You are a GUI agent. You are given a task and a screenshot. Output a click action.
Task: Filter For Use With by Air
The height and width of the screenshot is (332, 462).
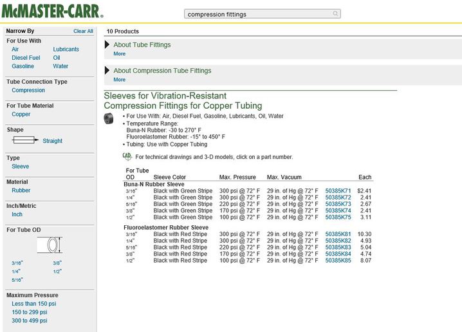15,49
